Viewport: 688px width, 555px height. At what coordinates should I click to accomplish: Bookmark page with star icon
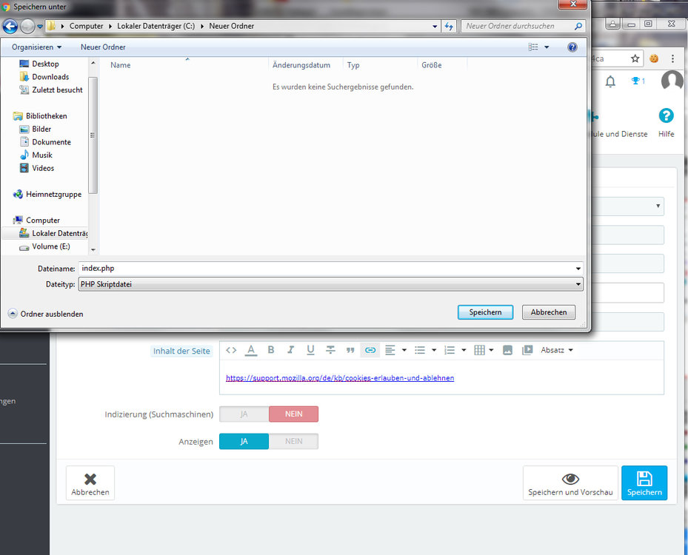(x=635, y=58)
